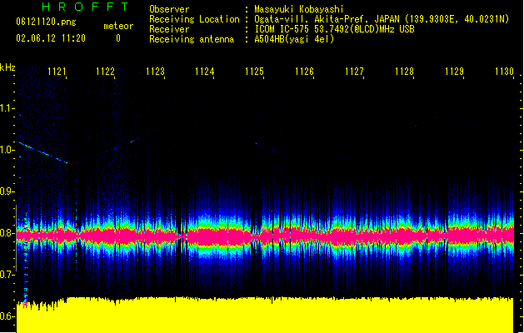Click the 1124 time axis marker
This screenshot has width=524, height=333.
(205, 72)
